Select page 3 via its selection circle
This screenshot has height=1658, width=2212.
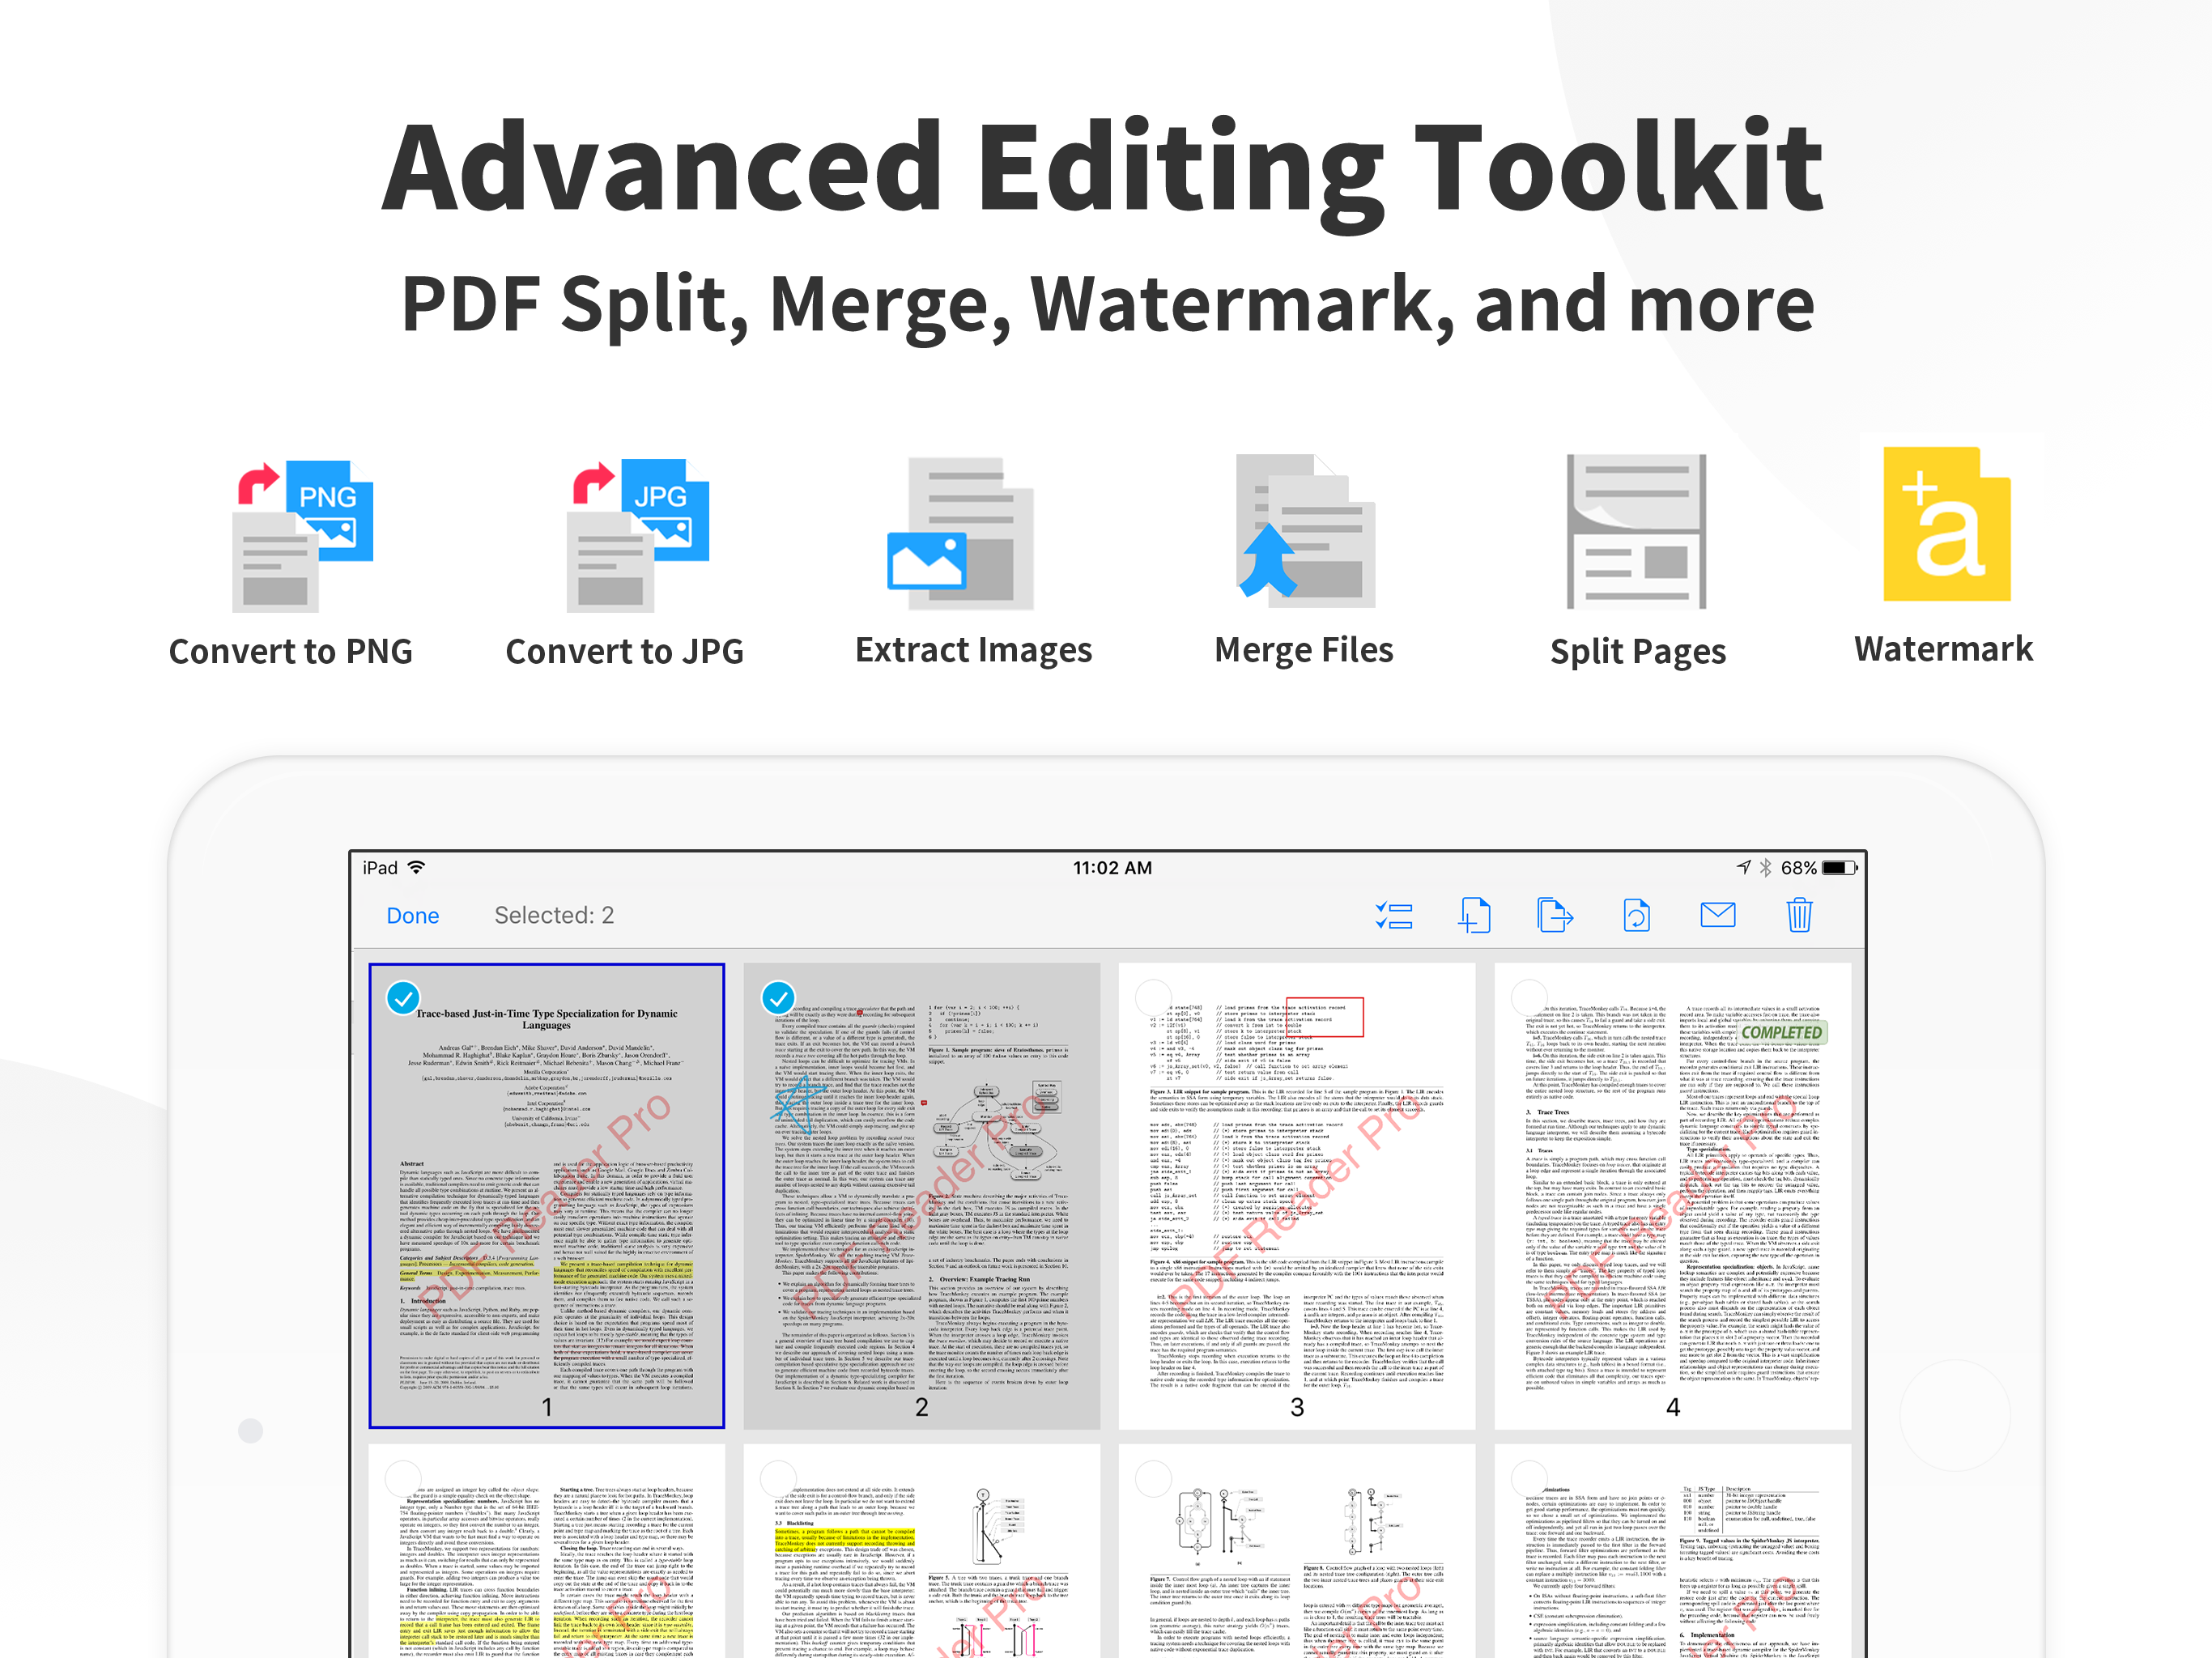click(x=1152, y=997)
